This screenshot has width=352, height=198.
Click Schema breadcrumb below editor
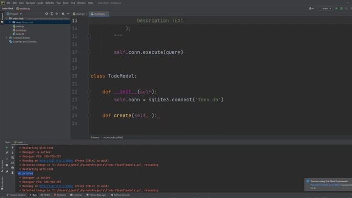point(95,137)
